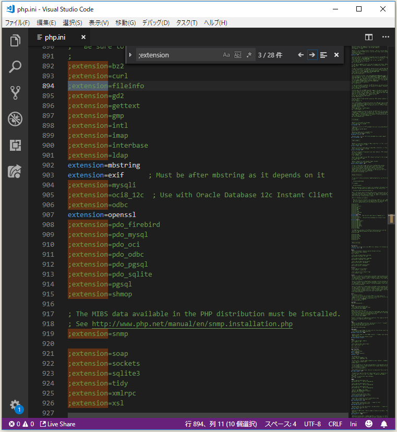Go to previous search match
Image resolution: width=397 pixels, height=432 pixels.
click(x=300, y=55)
